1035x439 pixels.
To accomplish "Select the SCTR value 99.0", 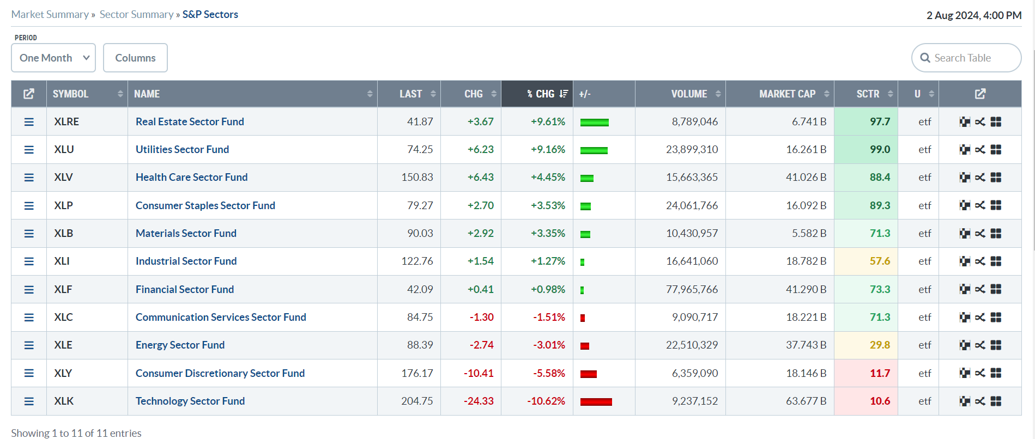I will (880, 149).
